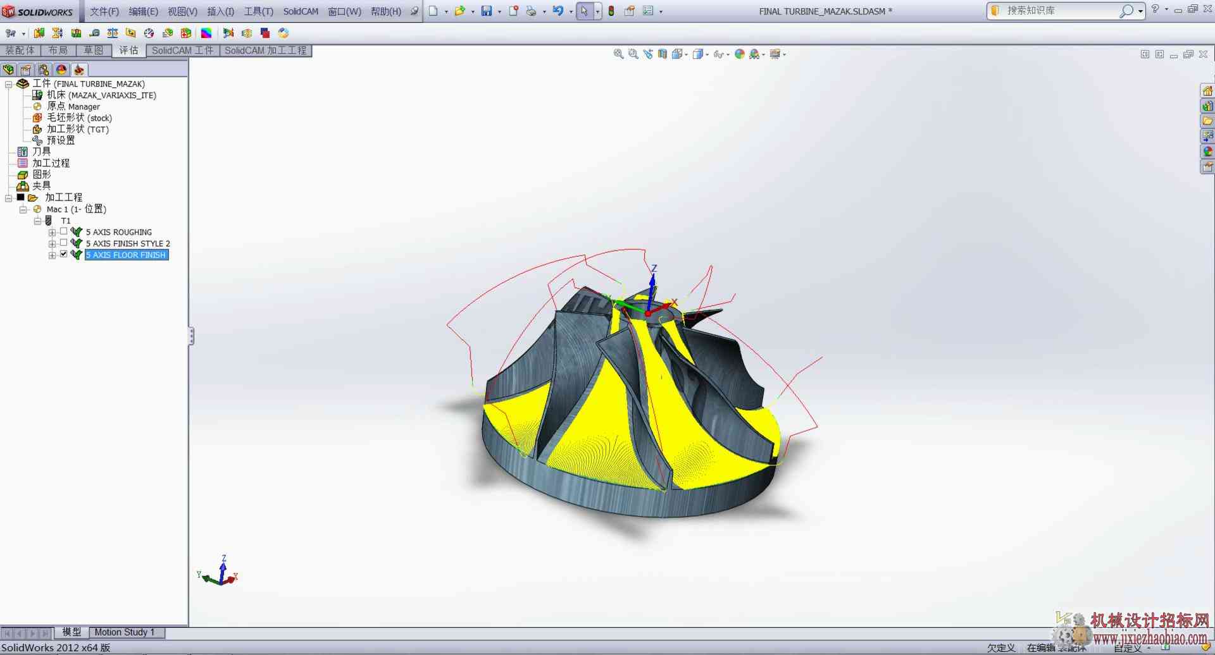
Task: Collapse the 加工工程 operations node
Action: click(x=9, y=199)
